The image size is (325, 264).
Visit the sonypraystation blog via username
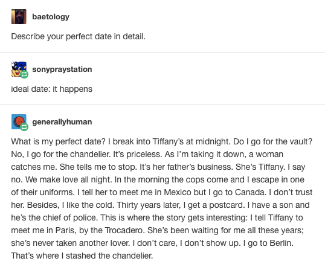point(62,69)
